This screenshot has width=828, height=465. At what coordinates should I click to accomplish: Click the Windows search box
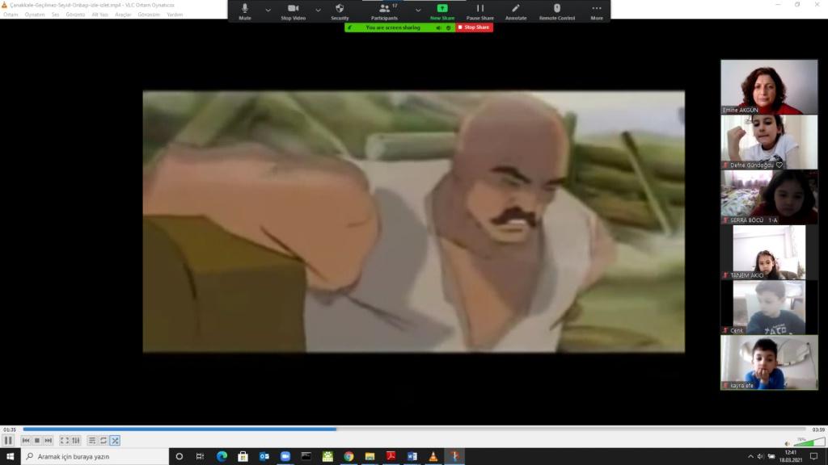95,457
